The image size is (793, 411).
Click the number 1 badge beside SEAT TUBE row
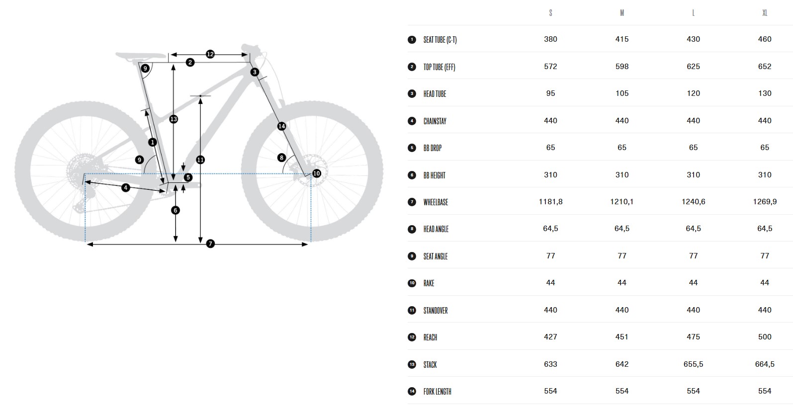(412, 40)
